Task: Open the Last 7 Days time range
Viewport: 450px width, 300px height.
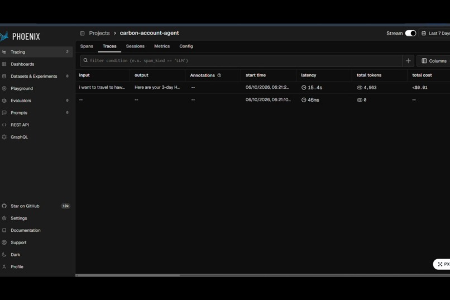Action: (435, 34)
